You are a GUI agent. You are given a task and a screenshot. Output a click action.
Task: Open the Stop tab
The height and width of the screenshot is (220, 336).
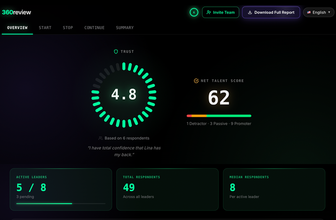pyautogui.click(x=68, y=28)
